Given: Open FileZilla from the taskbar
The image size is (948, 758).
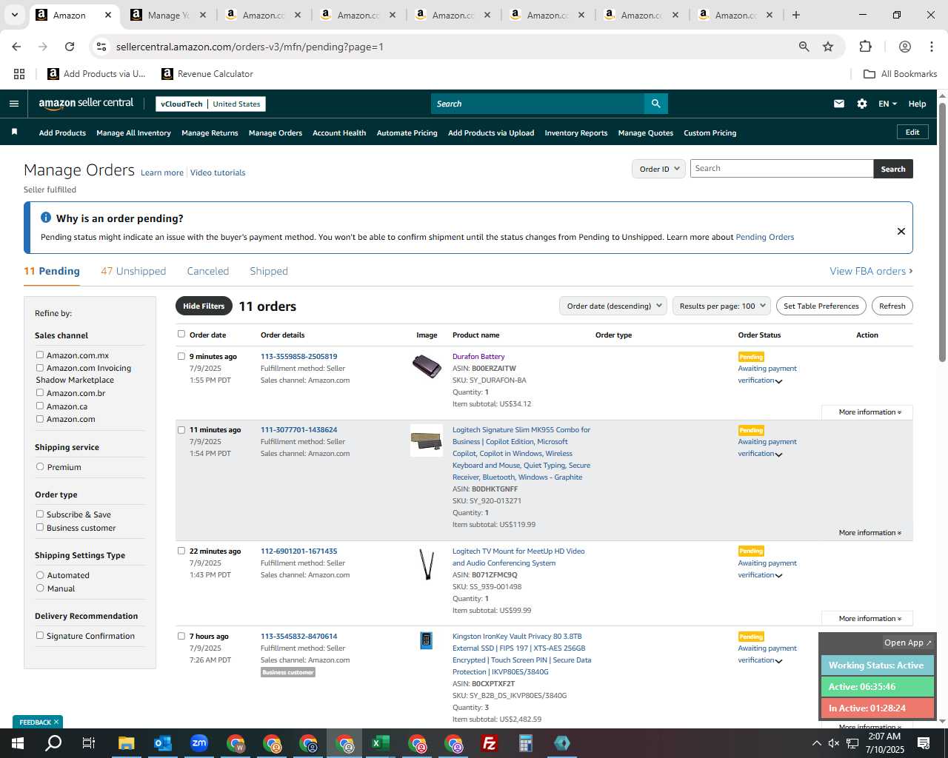Looking at the screenshot, I should (x=490, y=743).
